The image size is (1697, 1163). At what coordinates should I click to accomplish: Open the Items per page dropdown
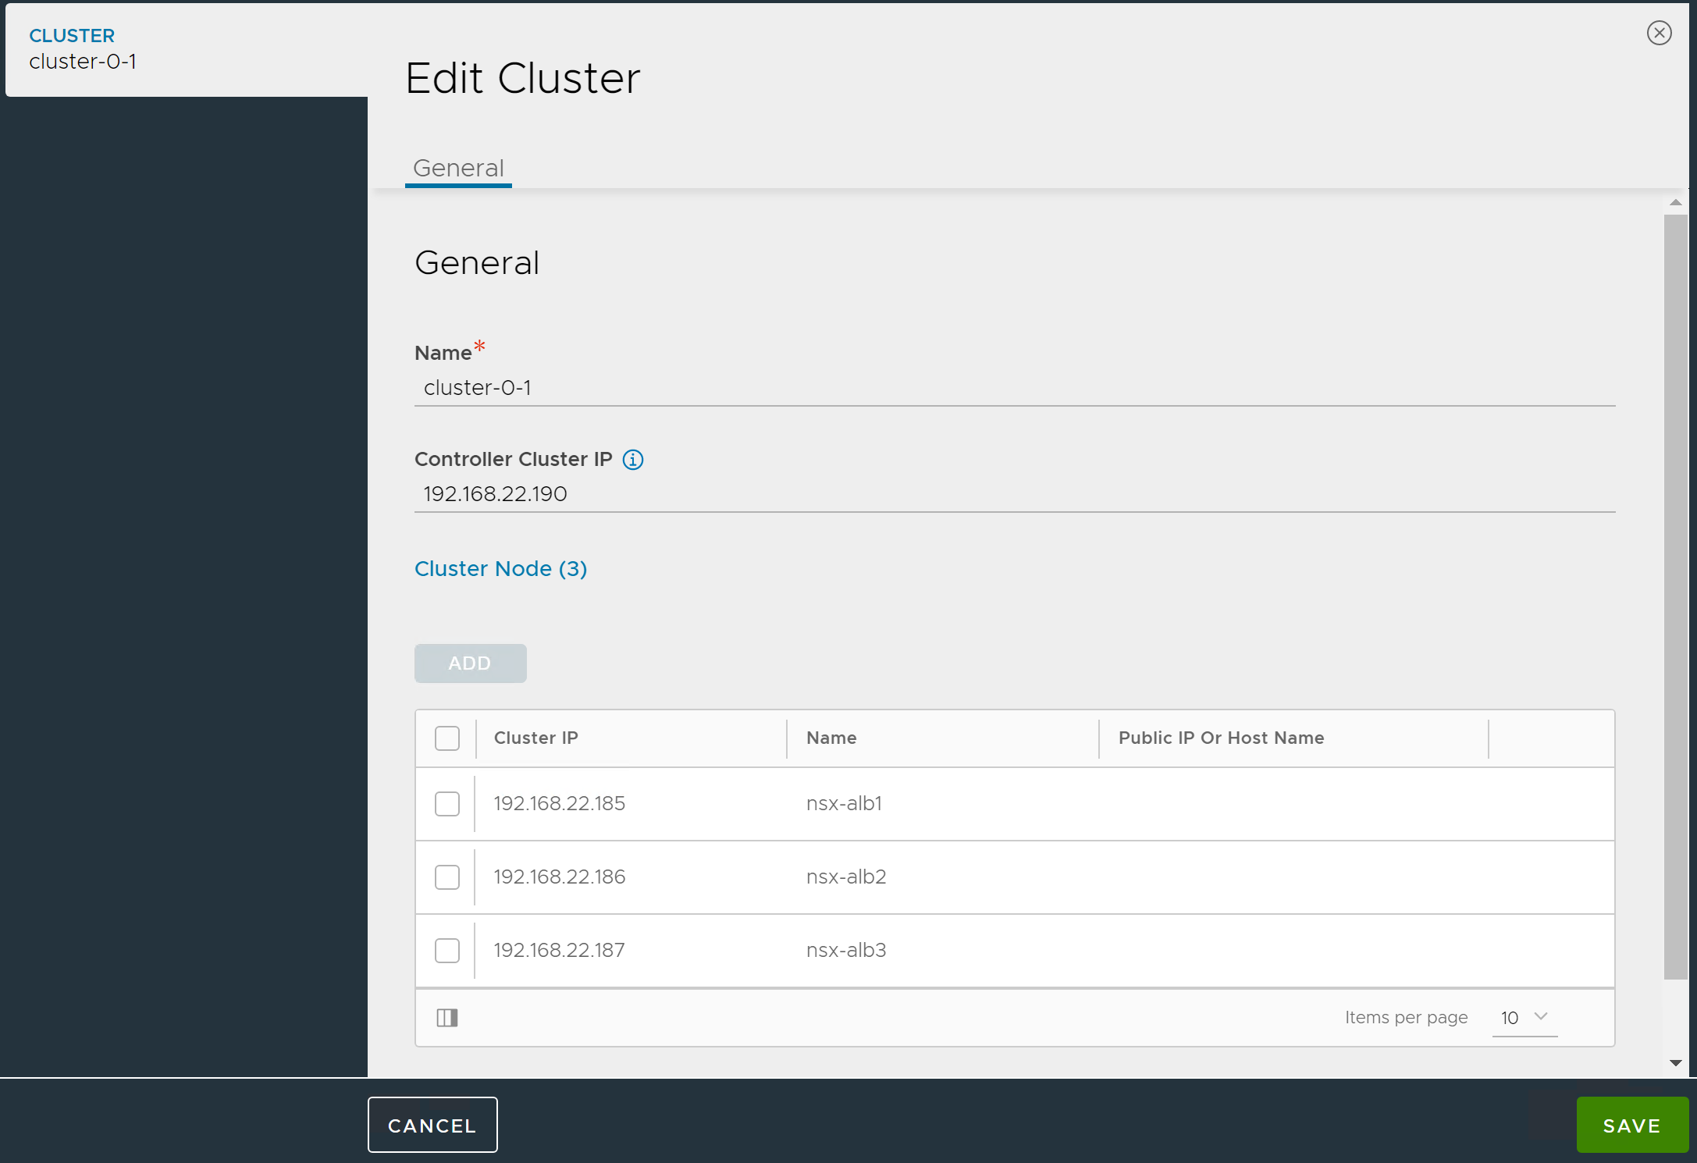[1524, 1018]
